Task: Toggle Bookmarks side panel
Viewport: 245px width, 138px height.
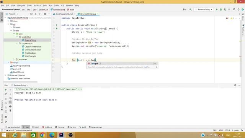Action: click(x=2, y=105)
